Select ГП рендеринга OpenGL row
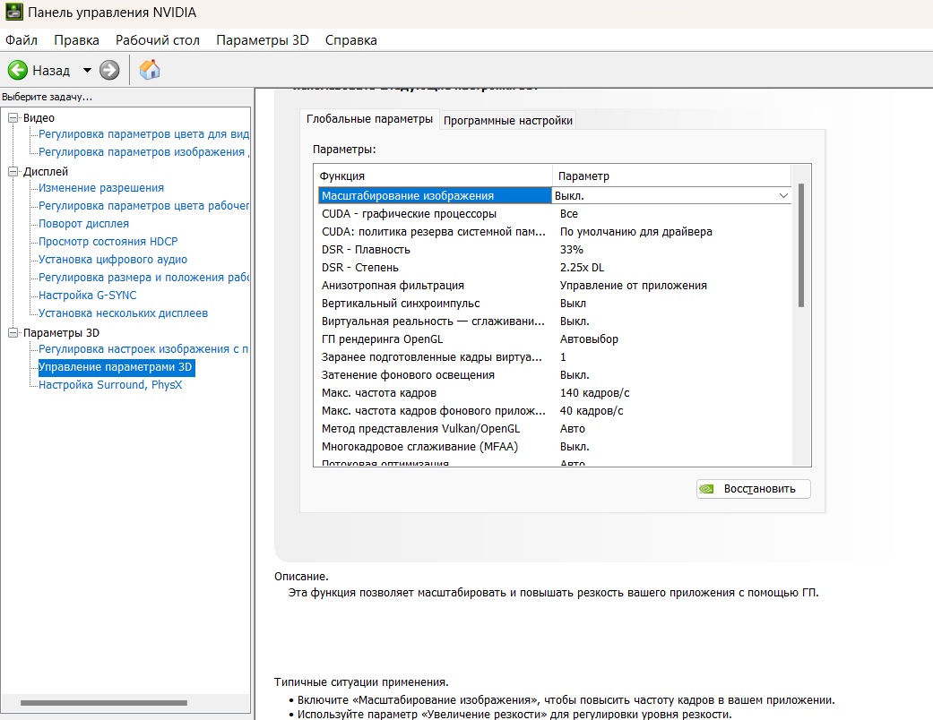Screen dimensions: 933x720 pos(555,339)
